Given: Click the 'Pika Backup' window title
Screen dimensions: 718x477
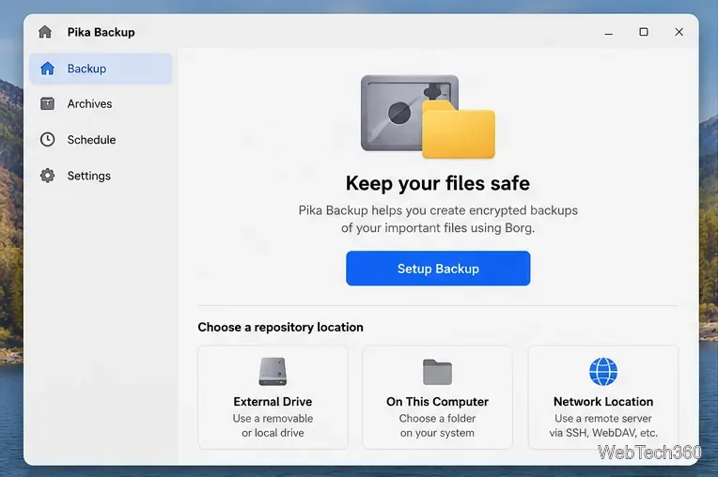Looking at the screenshot, I should 101,33.
